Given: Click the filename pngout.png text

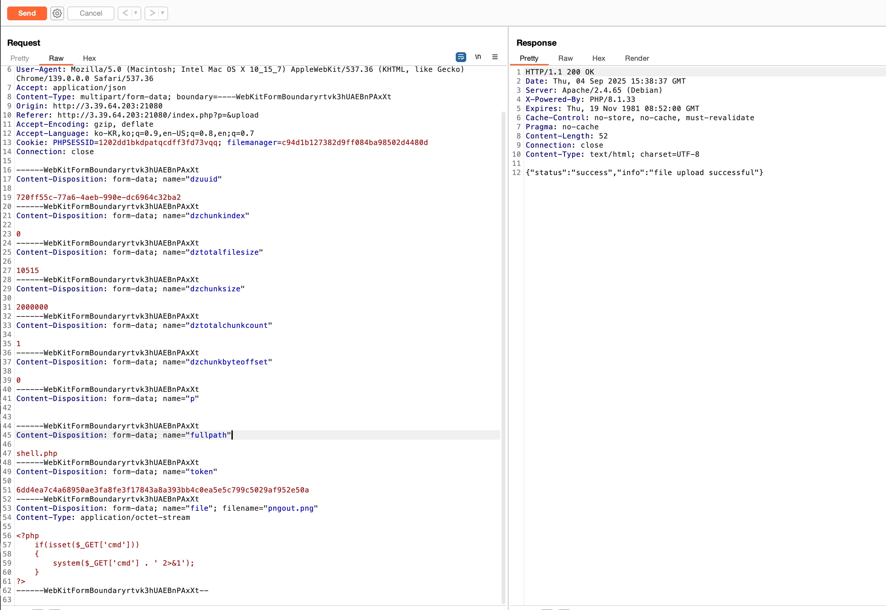Looking at the screenshot, I should 290,508.
